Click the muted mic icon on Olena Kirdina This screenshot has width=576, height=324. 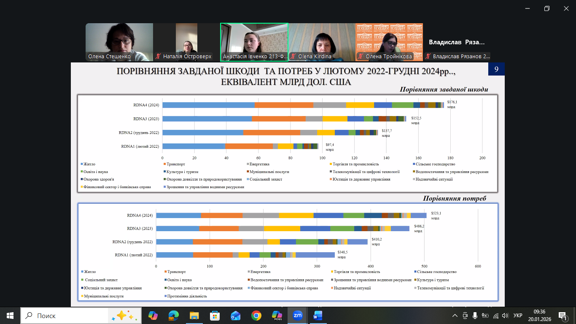click(x=293, y=57)
